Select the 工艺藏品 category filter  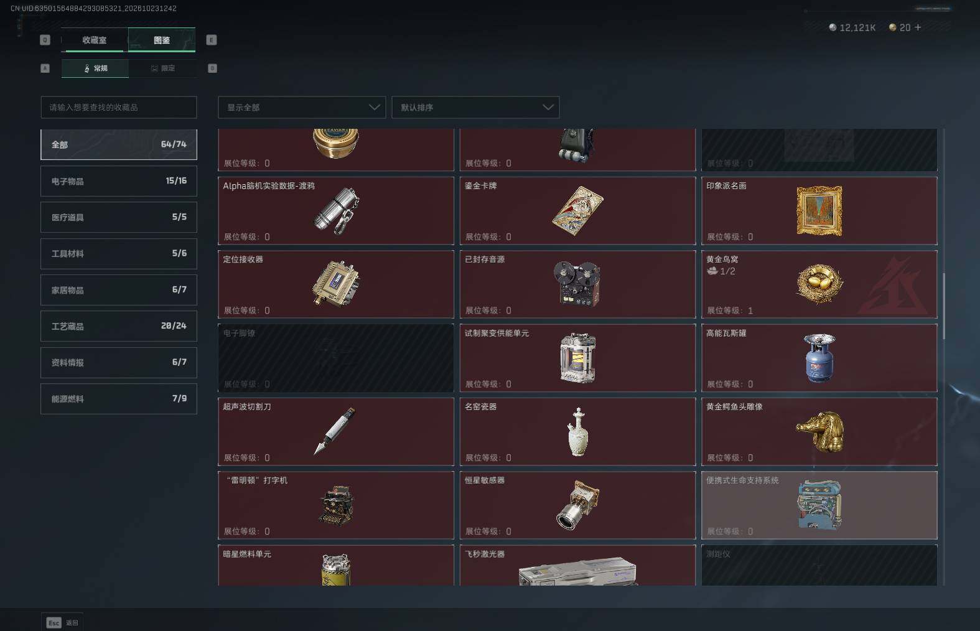[119, 326]
